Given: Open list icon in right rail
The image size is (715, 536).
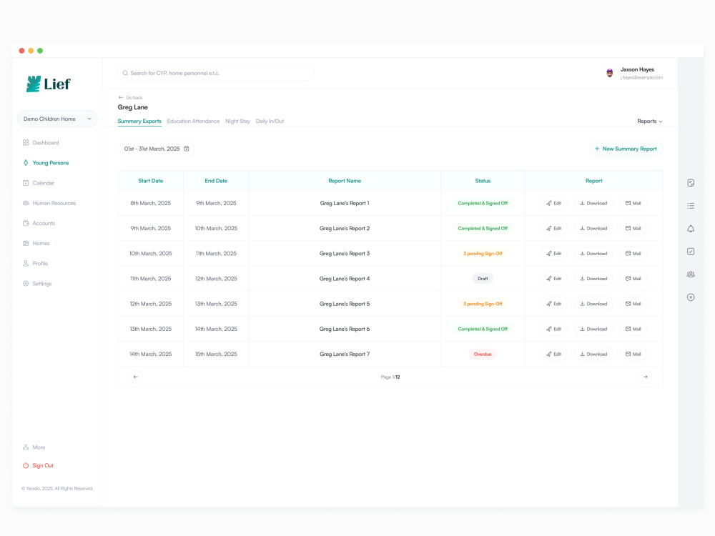Looking at the screenshot, I should tap(691, 206).
